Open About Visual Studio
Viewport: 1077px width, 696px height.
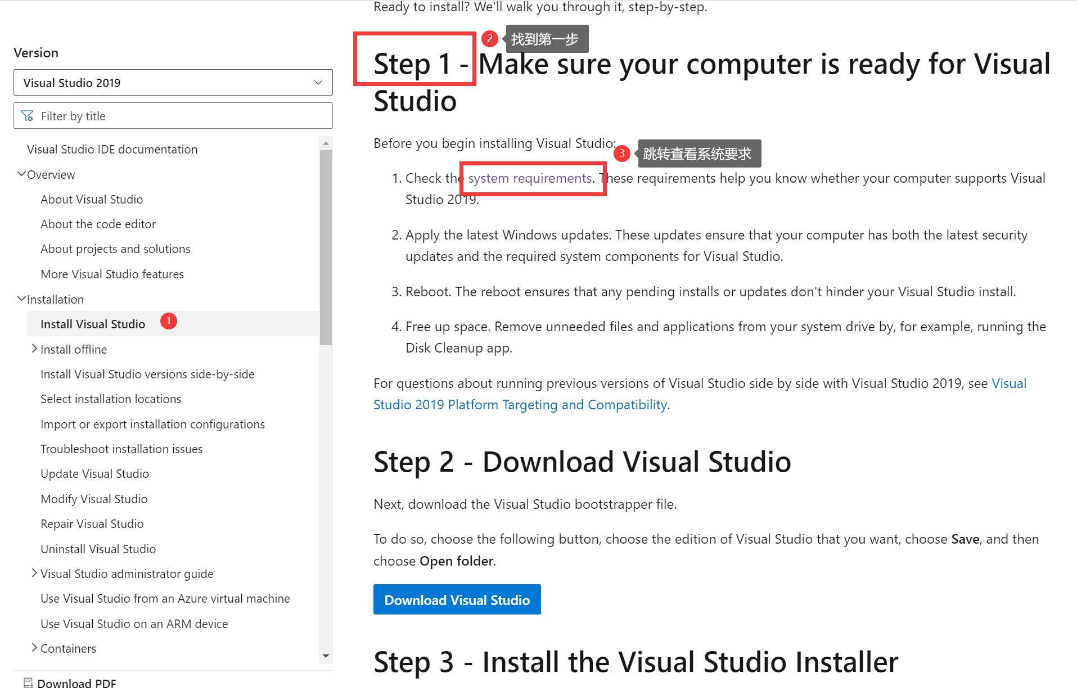92,200
